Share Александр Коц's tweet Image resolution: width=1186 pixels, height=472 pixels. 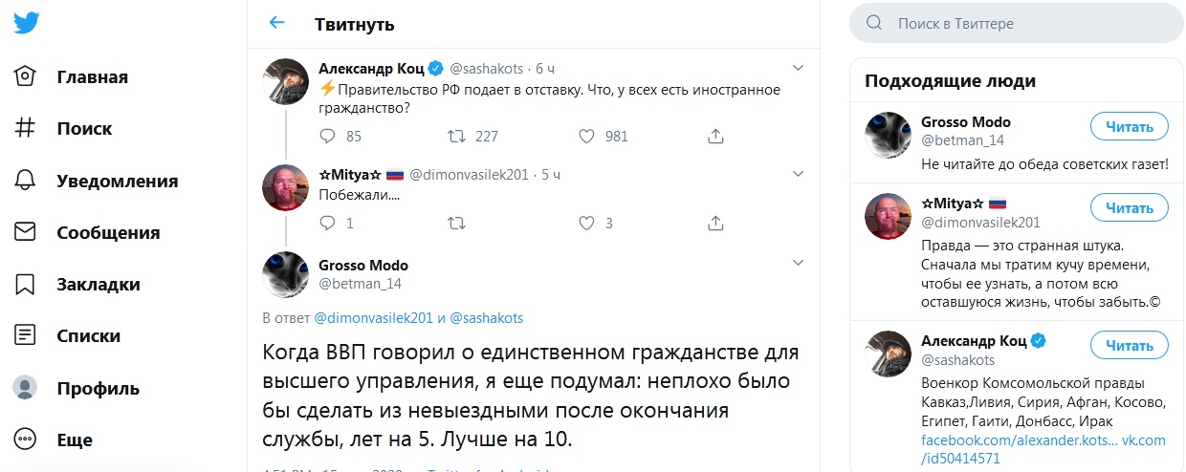pyautogui.click(x=715, y=136)
